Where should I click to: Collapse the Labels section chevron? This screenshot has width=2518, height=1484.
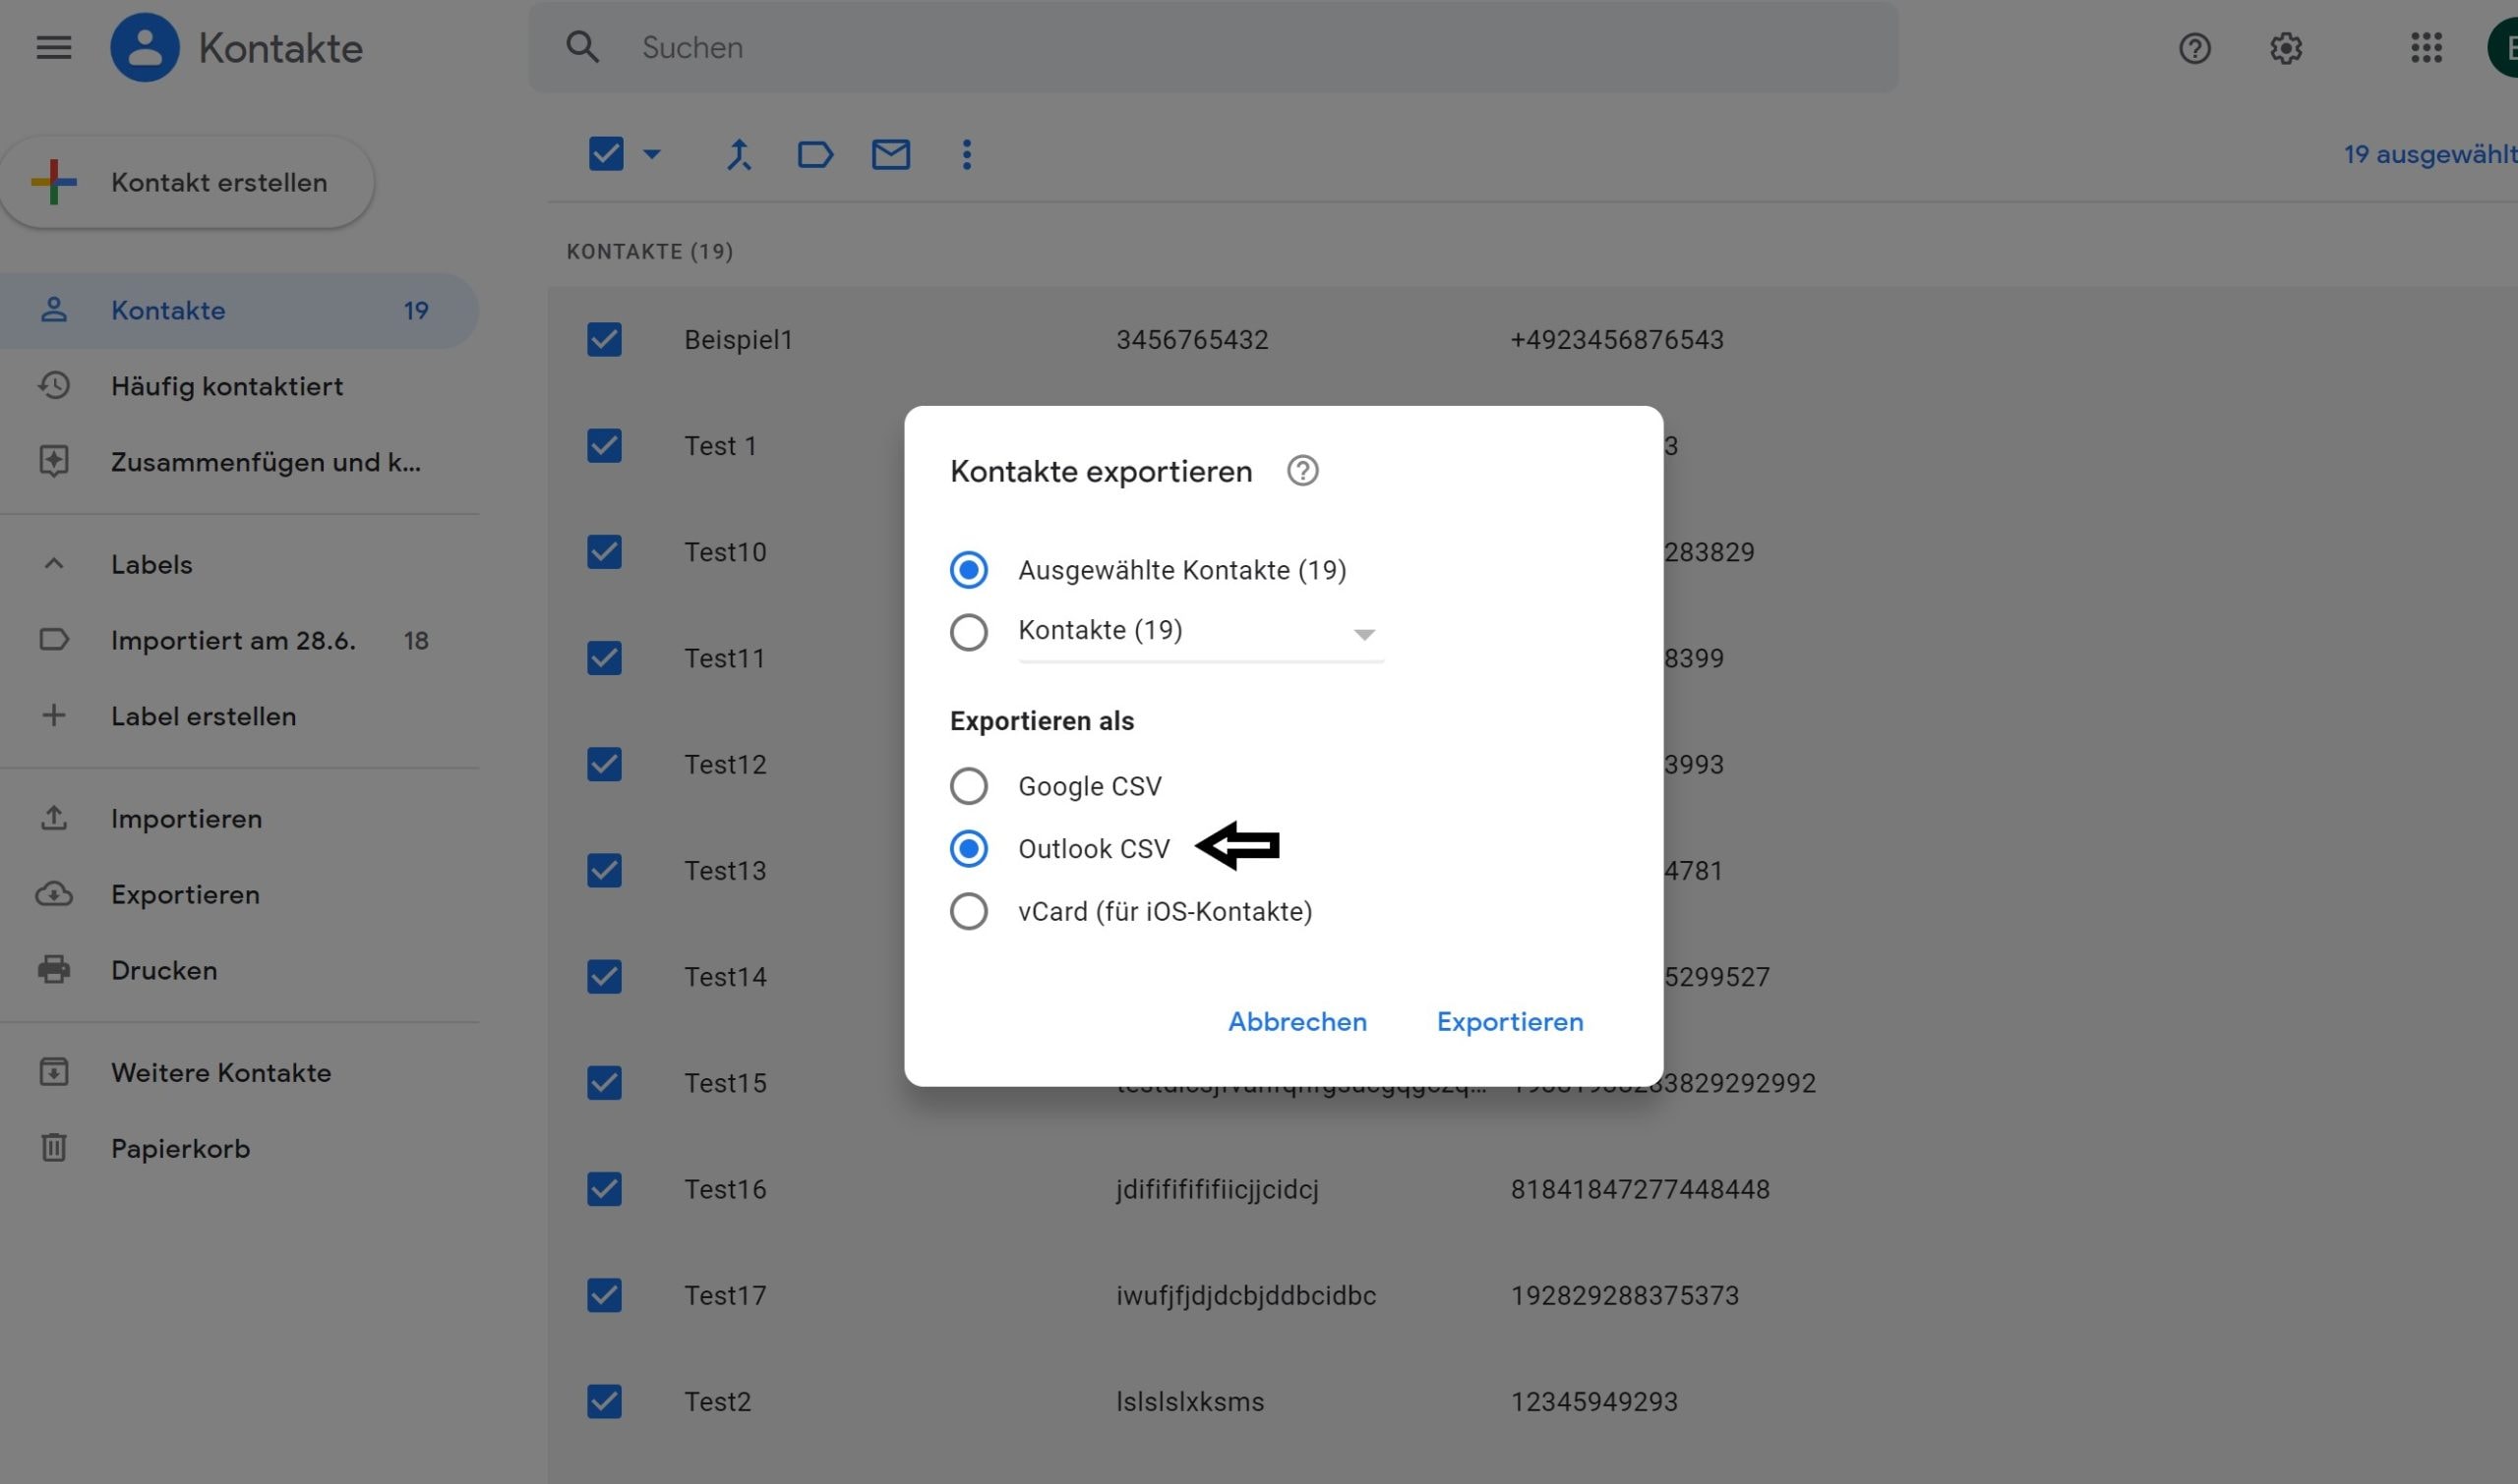(54, 564)
